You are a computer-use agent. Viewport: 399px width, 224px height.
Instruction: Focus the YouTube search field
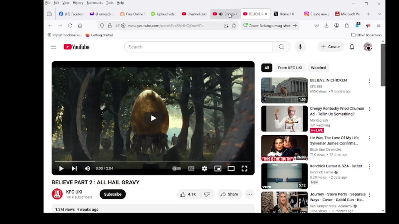[198, 47]
